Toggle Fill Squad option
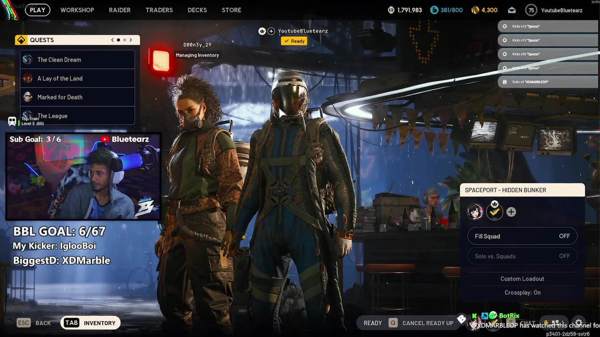 [522, 236]
